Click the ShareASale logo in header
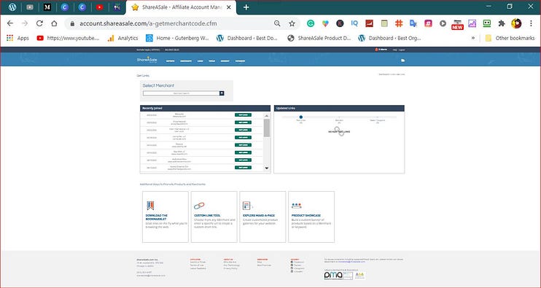The width and height of the screenshot is (541, 288). pos(147,60)
